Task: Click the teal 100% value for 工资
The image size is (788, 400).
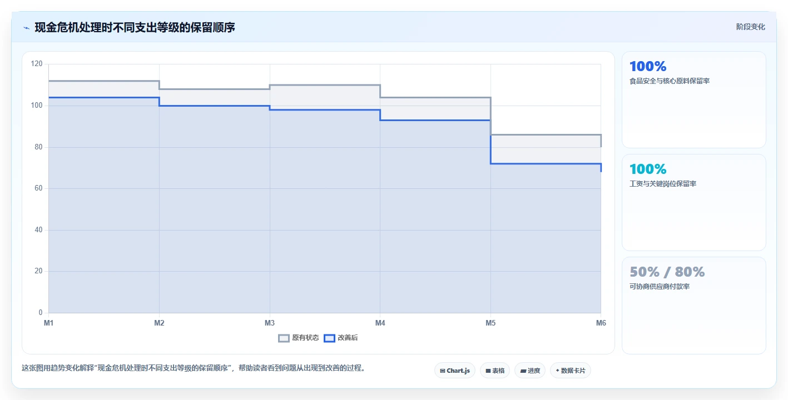Action: [648, 169]
